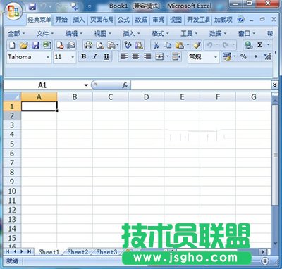
Task: Select the Format Painter brush
Action: click(197, 45)
